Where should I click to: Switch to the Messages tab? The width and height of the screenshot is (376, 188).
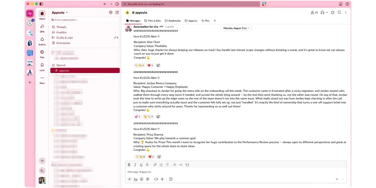(x=133, y=21)
